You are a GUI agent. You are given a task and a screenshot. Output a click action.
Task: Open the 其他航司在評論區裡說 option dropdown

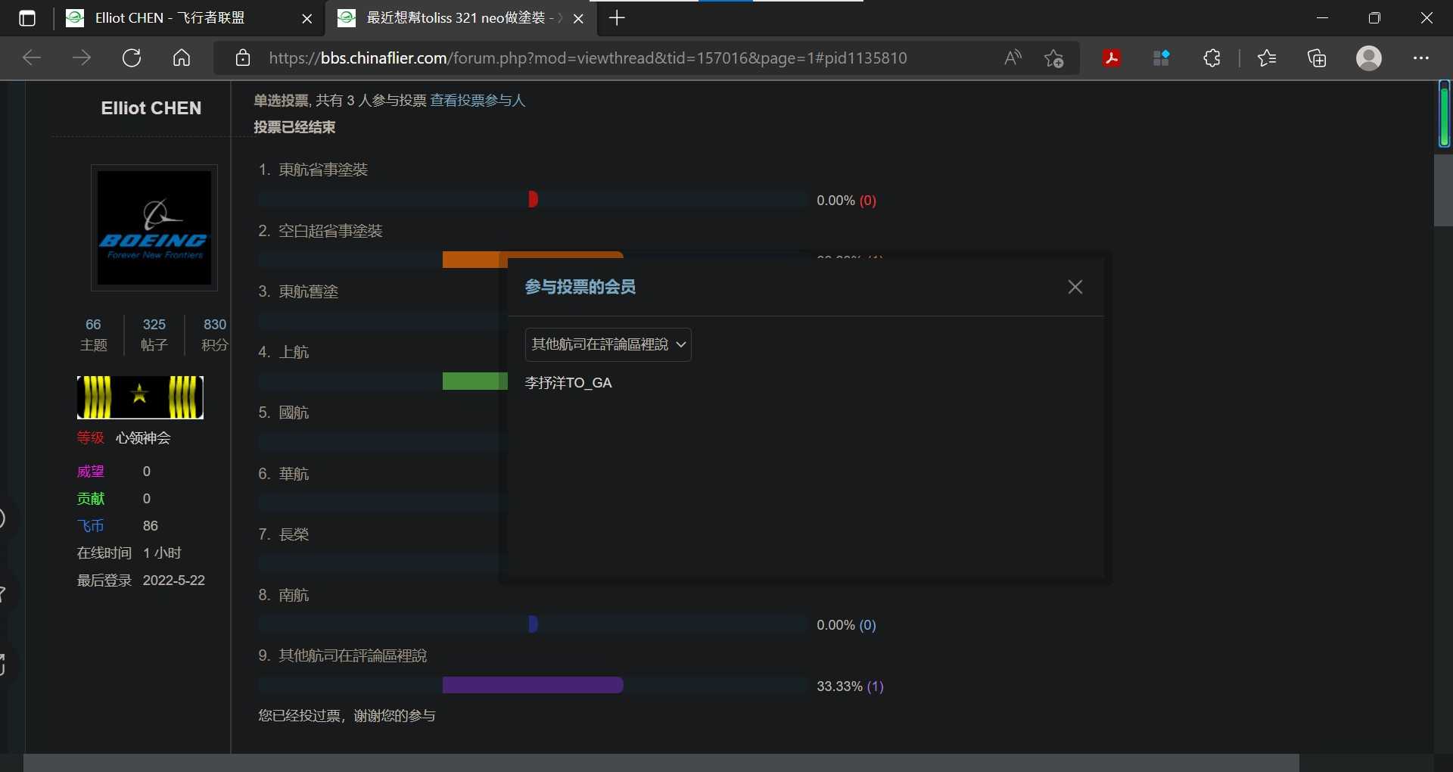[x=608, y=344]
